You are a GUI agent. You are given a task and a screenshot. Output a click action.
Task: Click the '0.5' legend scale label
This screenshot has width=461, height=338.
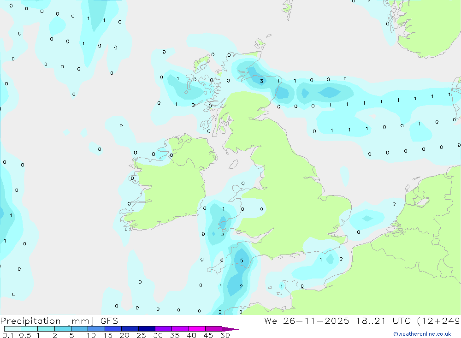(x=25, y=335)
